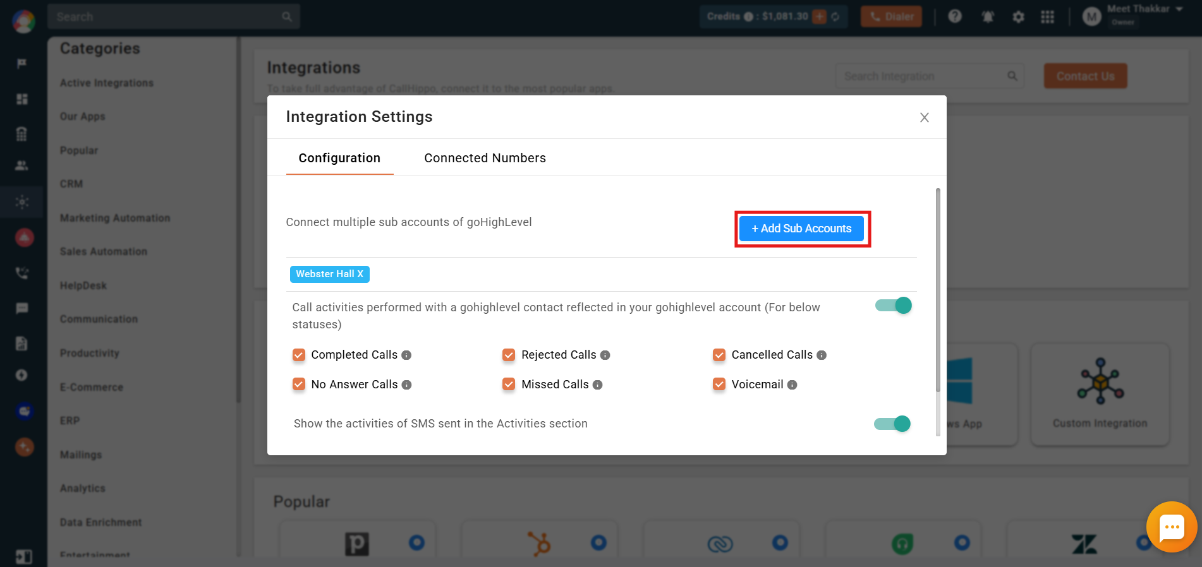Toggle the call activities sync switch
Image resolution: width=1202 pixels, height=567 pixels.
pyautogui.click(x=893, y=306)
